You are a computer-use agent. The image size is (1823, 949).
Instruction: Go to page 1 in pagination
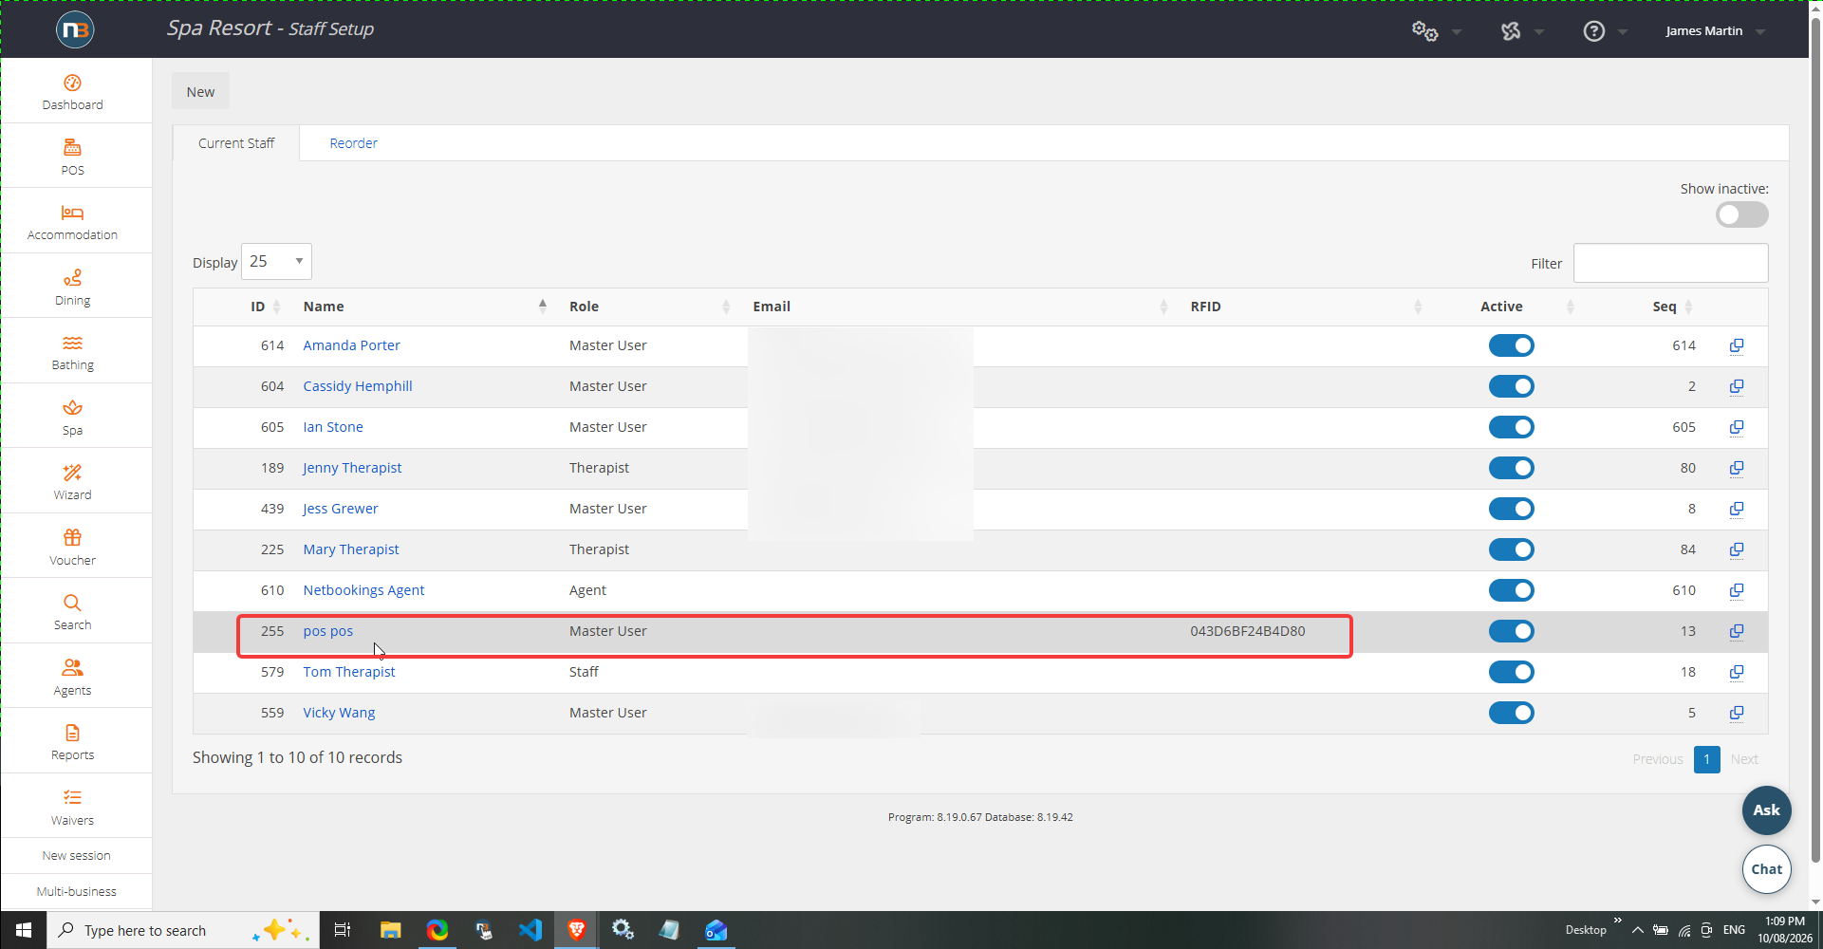[x=1706, y=759]
